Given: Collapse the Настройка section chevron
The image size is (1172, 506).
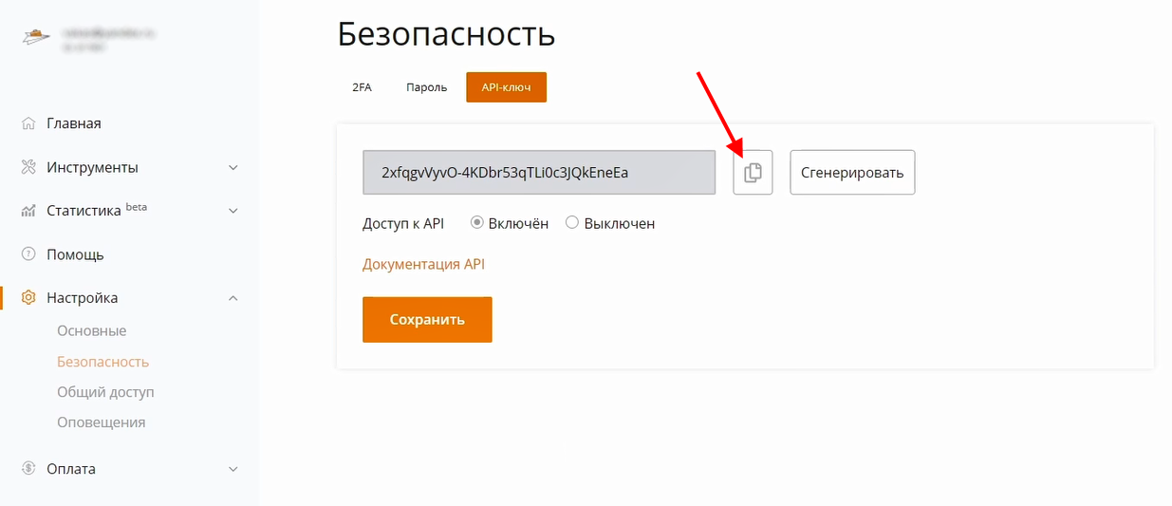Looking at the screenshot, I should pos(233,298).
